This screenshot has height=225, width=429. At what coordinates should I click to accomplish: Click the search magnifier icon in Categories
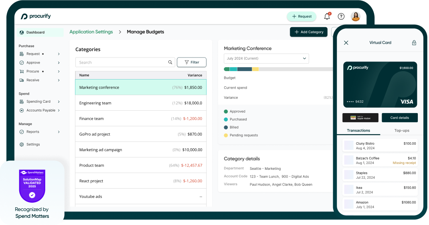170,62
